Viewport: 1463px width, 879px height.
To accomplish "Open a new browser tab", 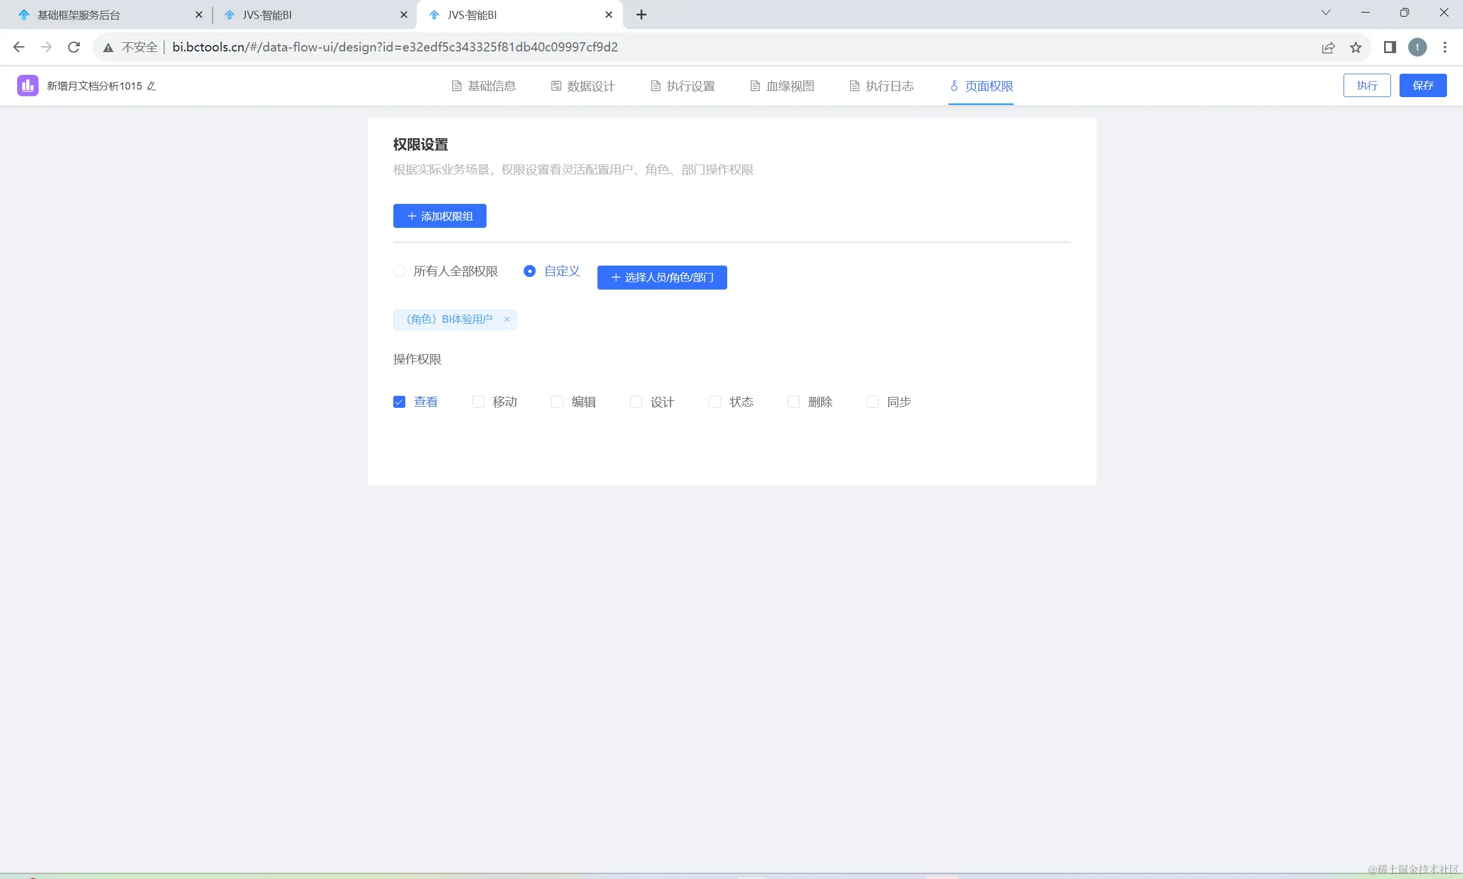I will tap(641, 15).
